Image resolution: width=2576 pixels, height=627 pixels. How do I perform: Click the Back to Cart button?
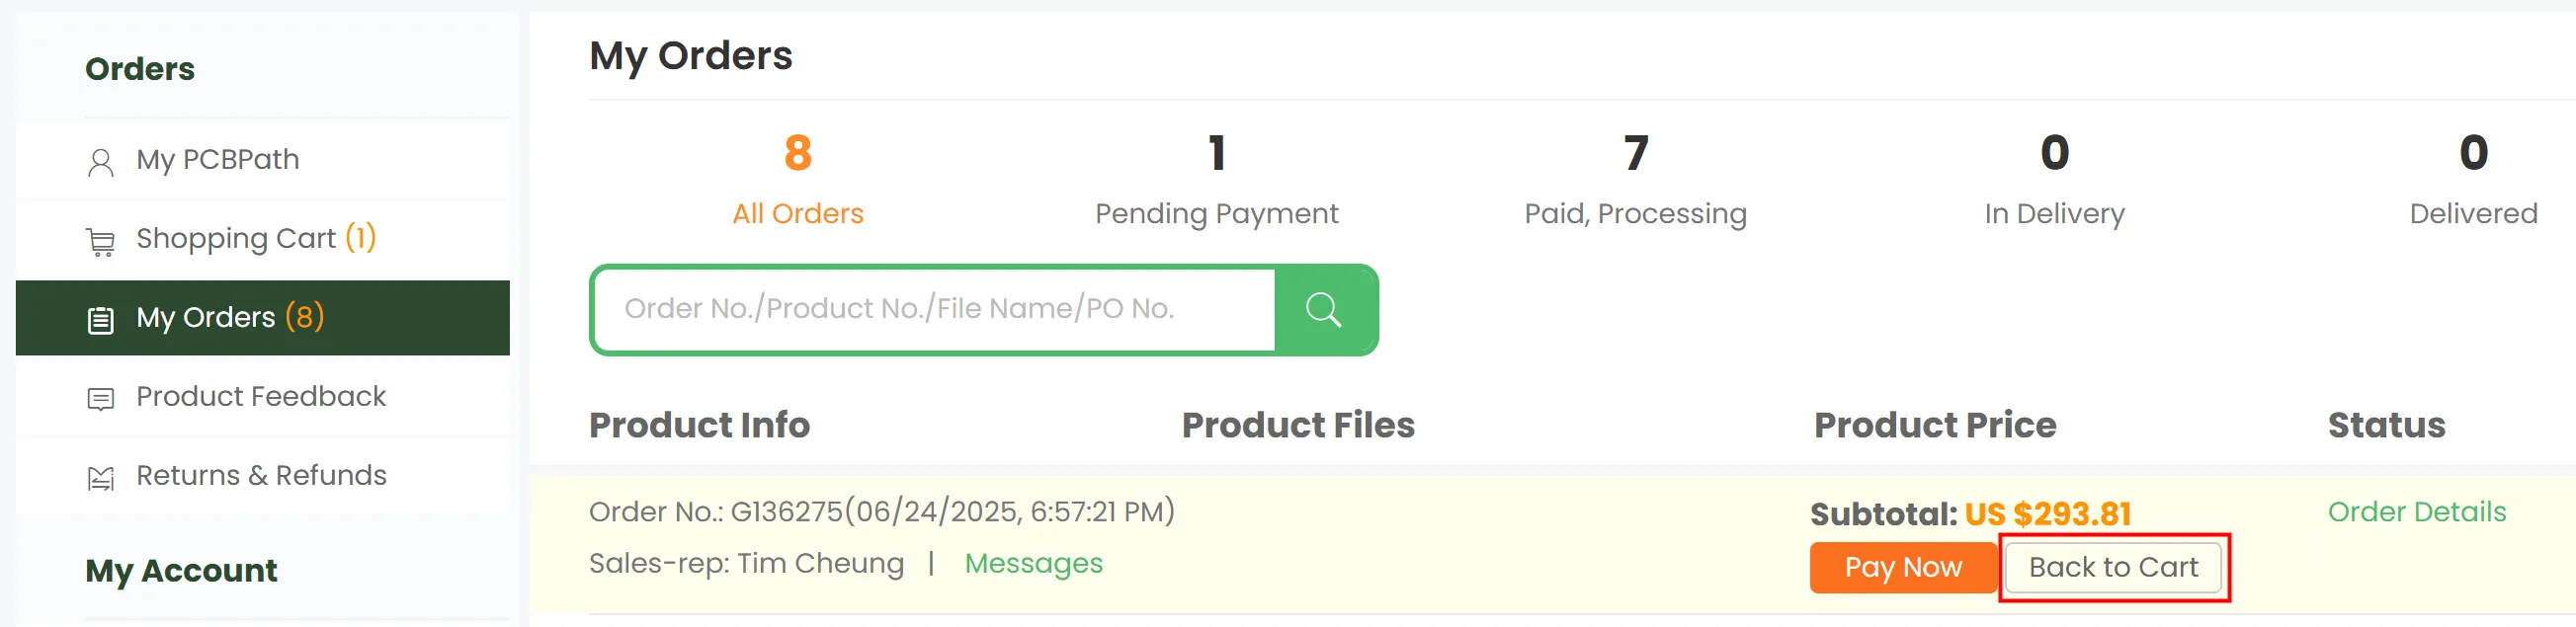click(x=2113, y=568)
